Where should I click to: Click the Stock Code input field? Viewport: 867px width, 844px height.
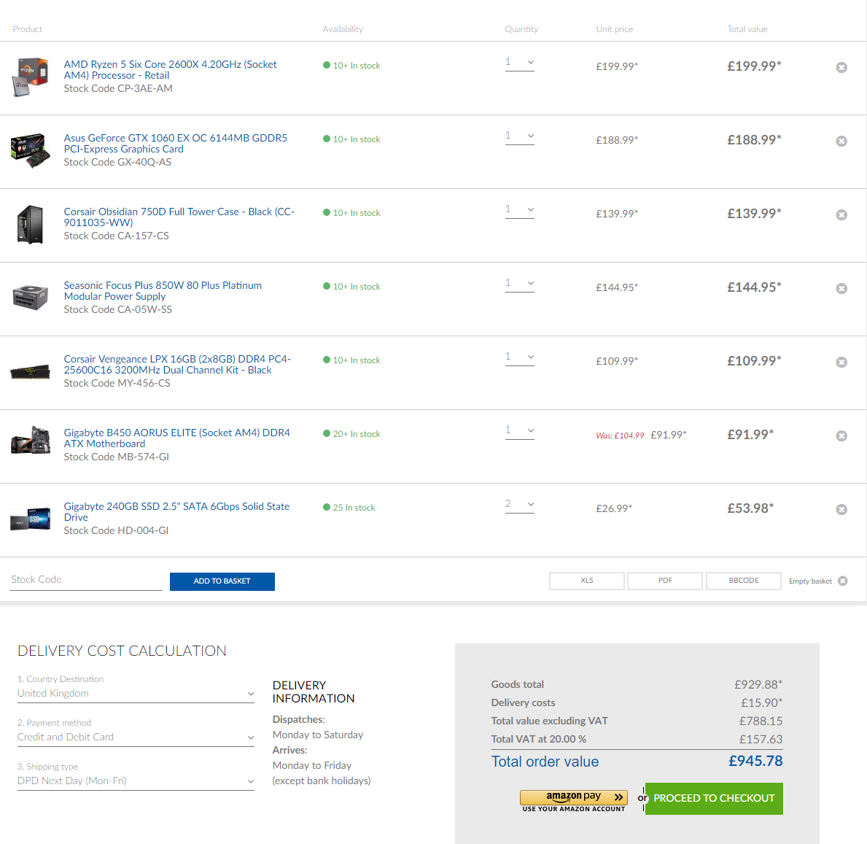86,580
